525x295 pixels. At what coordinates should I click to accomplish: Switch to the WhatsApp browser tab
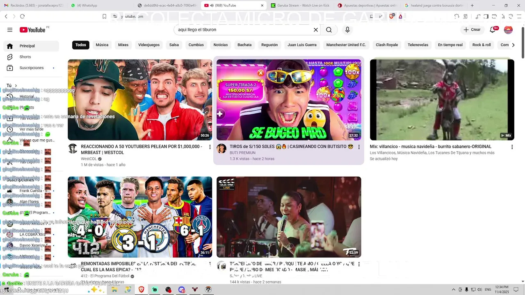pos(100,5)
